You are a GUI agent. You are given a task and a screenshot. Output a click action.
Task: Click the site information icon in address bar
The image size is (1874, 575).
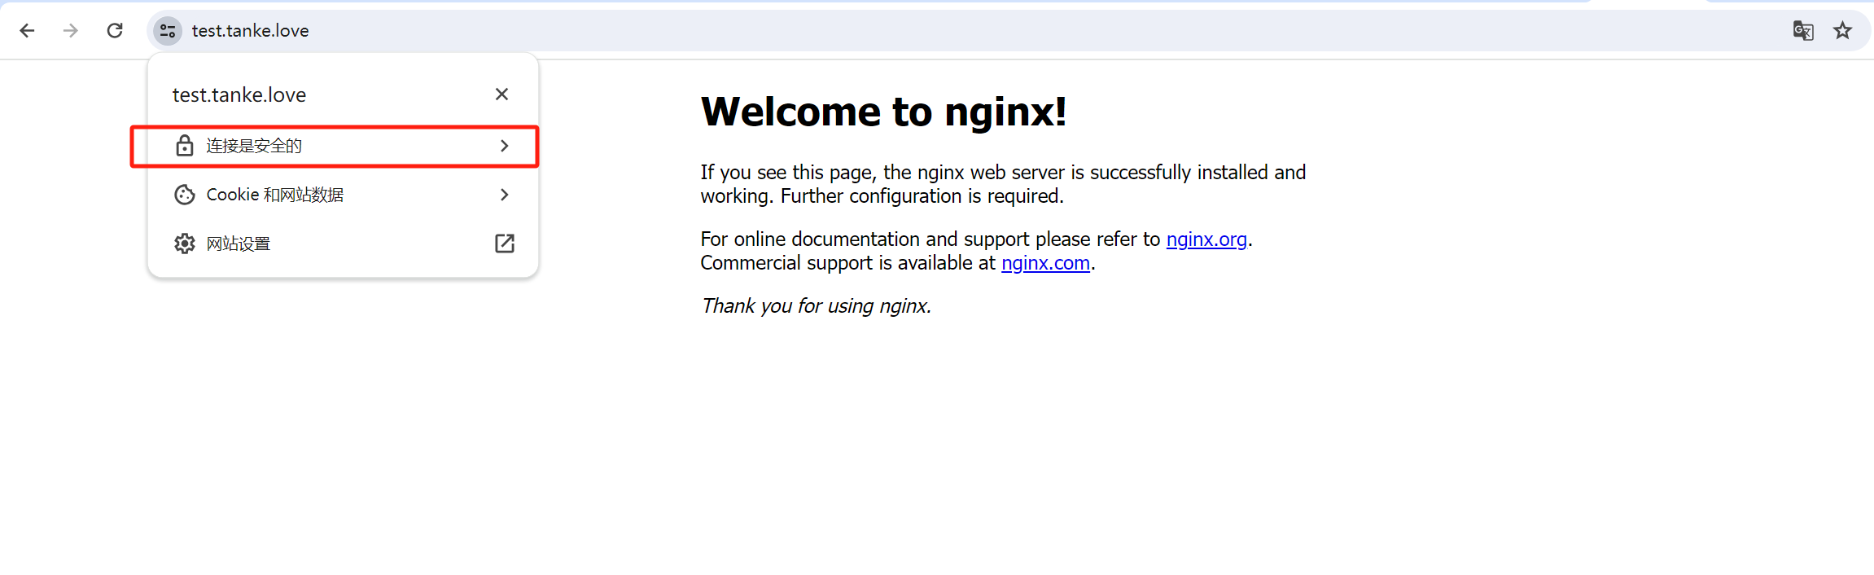pyautogui.click(x=168, y=31)
